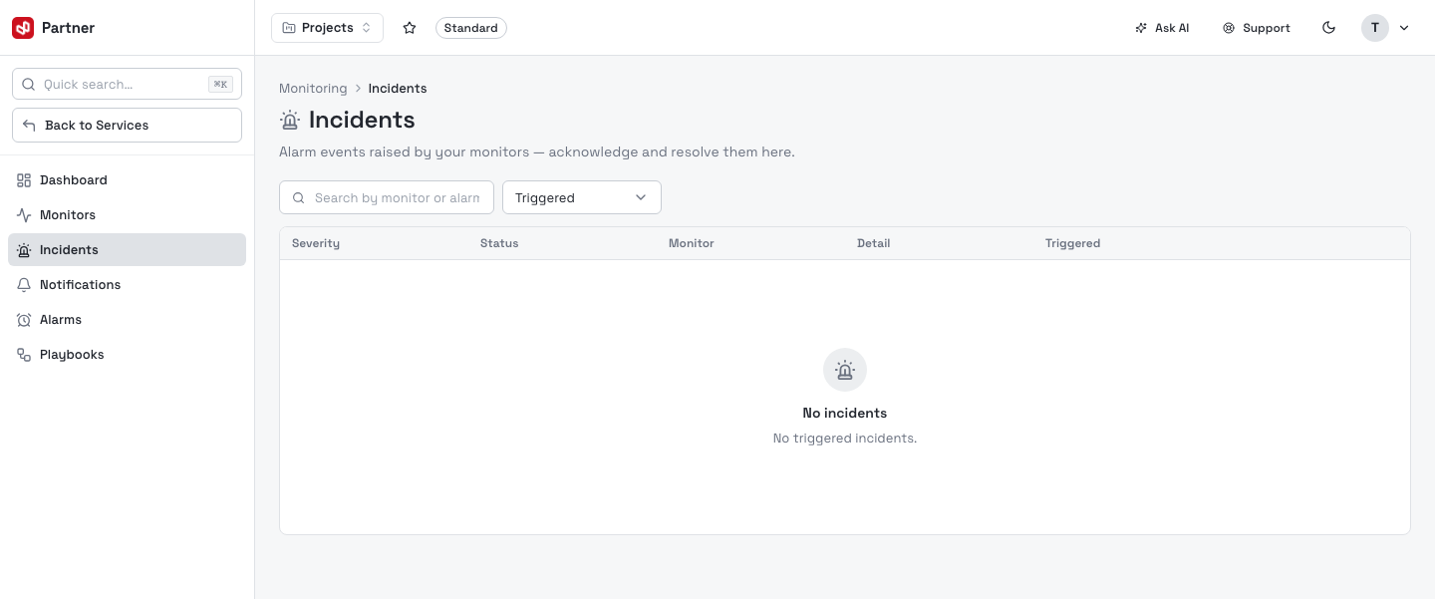Click the Partner brand name

coord(68,28)
